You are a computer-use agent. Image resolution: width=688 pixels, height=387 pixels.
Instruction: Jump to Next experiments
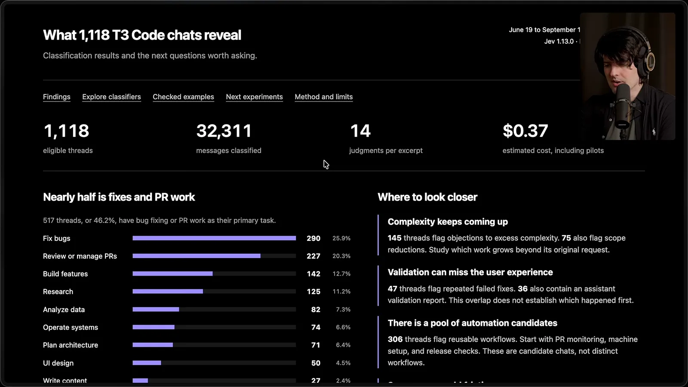point(254,97)
